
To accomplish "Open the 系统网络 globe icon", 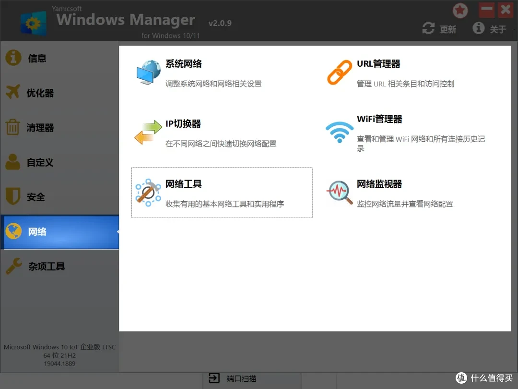I will (x=149, y=72).
